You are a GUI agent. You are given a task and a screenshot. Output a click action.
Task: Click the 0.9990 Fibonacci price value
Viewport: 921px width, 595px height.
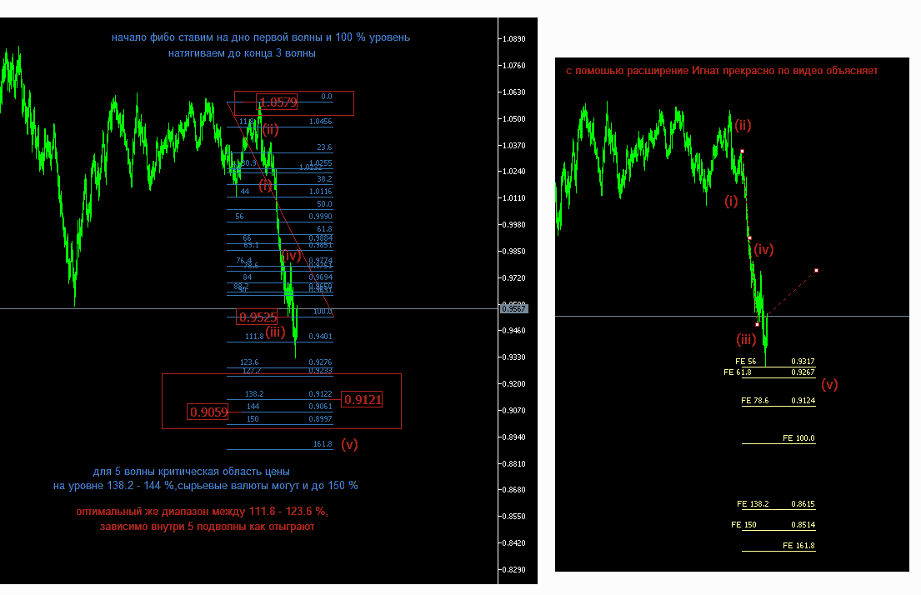(321, 217)
